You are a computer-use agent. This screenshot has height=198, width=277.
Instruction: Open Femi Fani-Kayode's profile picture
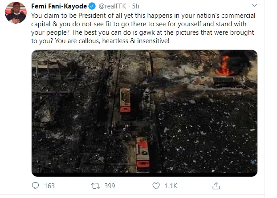click(16, 13)
